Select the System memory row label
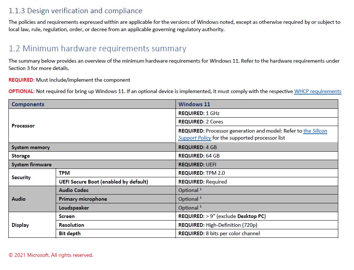354x270 pixels. coord(92,147)
